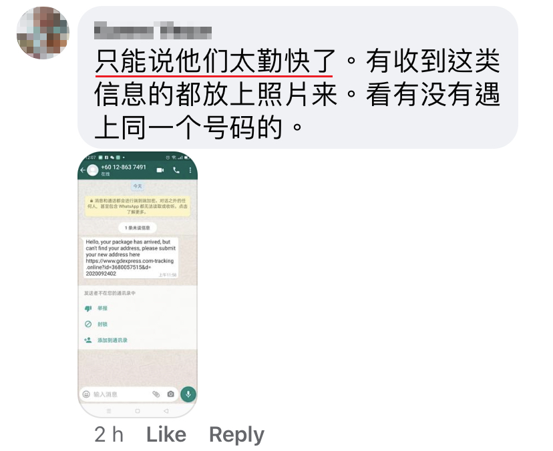This screenshot has width=553, height=451.
Task: Open the attached WhatsApp screenshot image
Action: click(x=138, y=285)
